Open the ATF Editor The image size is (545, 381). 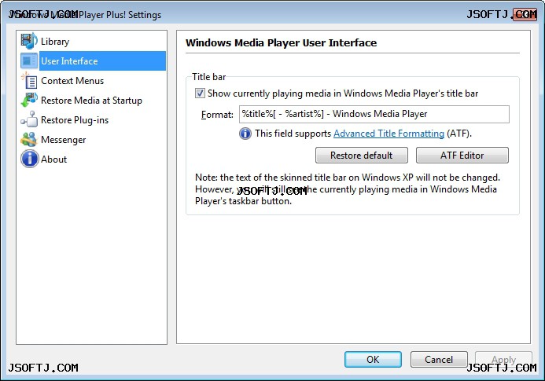tap(462, 156)
